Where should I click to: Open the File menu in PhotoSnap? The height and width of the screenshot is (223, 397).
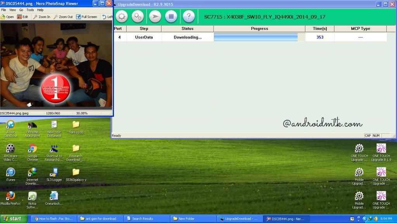coord(3,10)
